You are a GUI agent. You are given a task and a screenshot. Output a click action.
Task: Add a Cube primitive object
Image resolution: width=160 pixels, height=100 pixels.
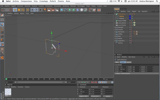(x=62, y=10)
